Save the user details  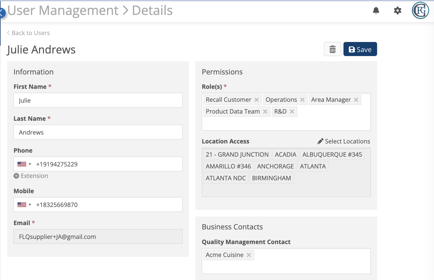click(x=360, y=49)
